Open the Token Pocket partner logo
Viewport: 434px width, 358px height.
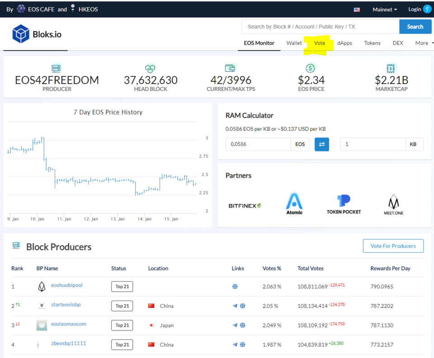coord(344,204)
